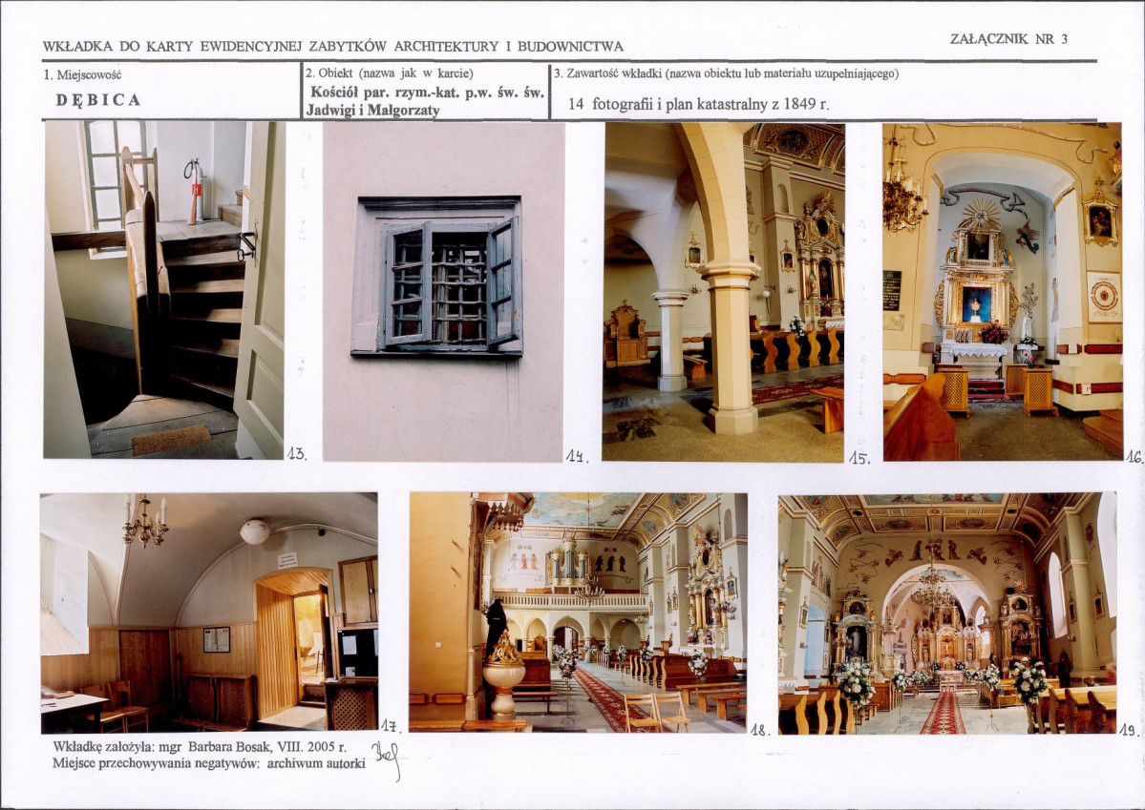Click the vaulted vestibule photo numbered 17

click(209, 613)
